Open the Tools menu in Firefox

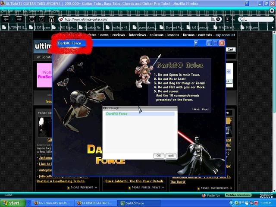coord(48,11)
